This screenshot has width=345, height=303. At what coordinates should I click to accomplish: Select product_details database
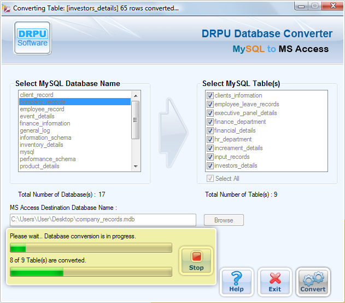pos(75,166)
